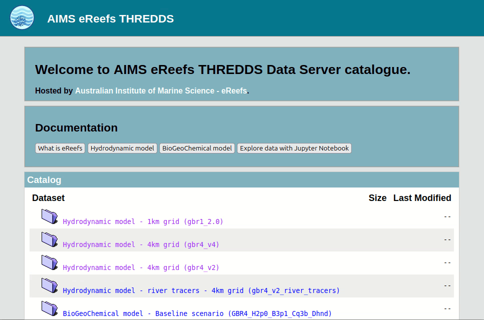Click folder icon for river tracers dataset
This screenshot has height=320, width=484.
click(50, 285)
